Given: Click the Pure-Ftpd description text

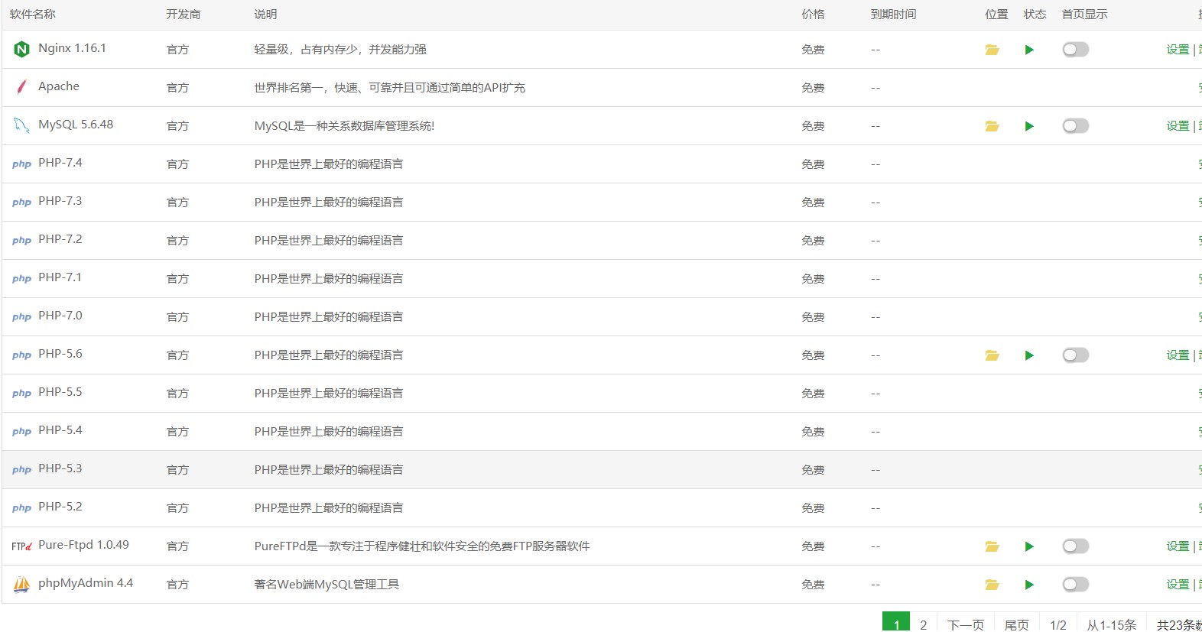Looking at the screenshot, I should pyautogui.click(x=422, y=546).
